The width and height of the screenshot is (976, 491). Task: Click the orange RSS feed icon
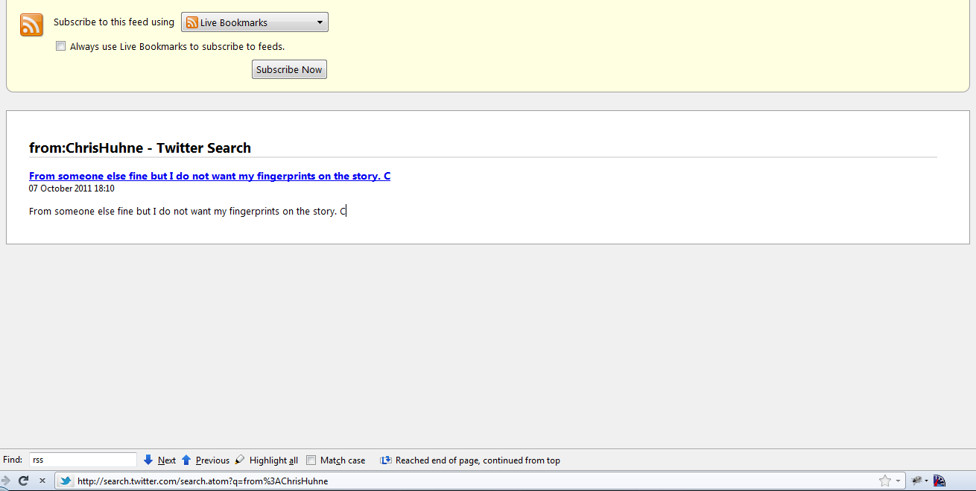(31, 25)
